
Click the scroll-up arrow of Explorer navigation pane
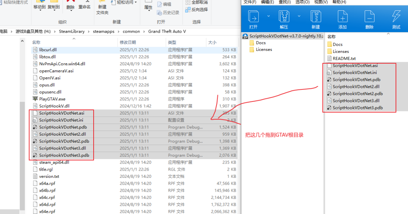[x=22, y=41]
